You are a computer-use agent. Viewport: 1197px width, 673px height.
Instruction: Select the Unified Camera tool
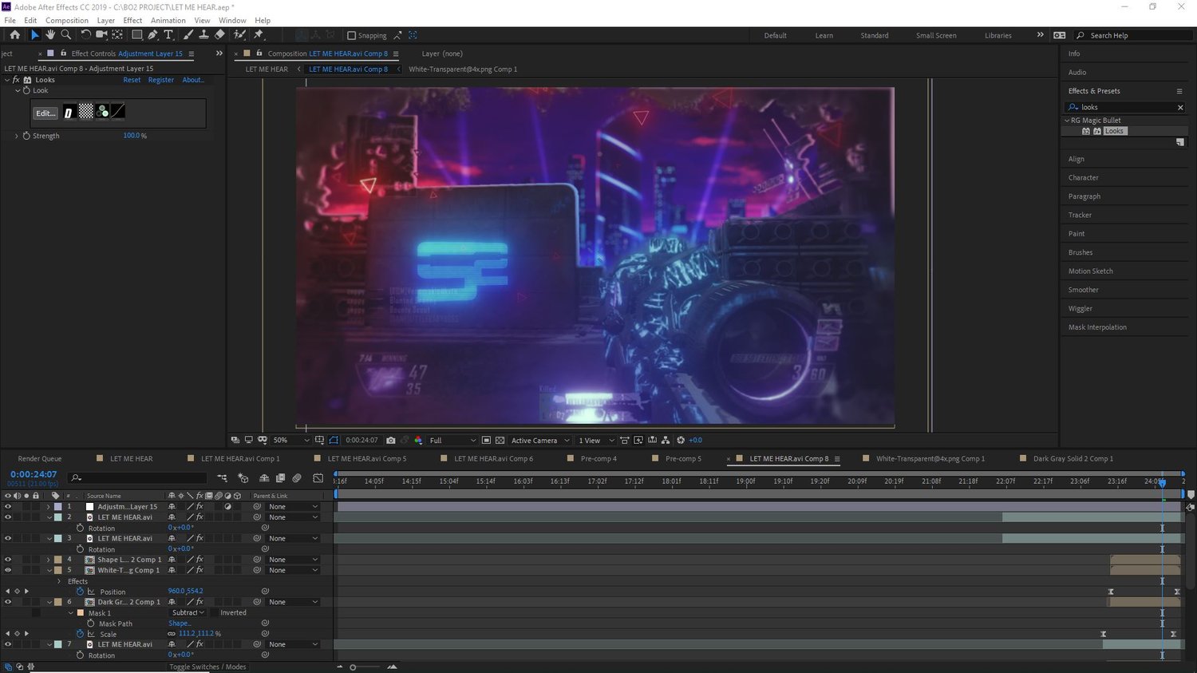click(101, 35)
